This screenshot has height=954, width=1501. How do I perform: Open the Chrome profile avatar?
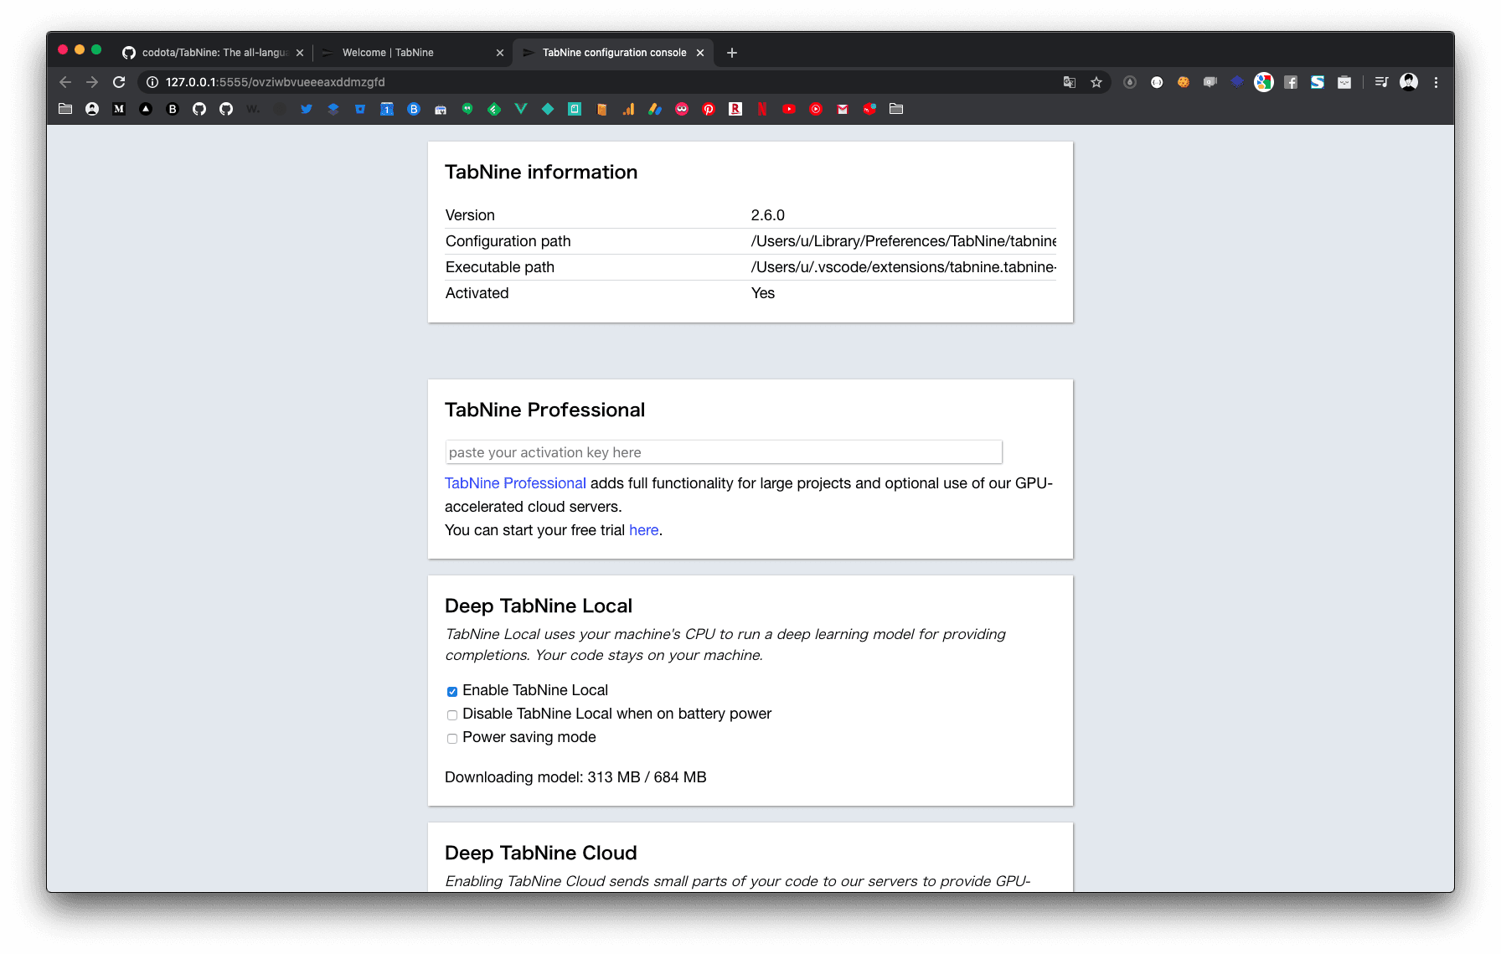(x=1409, y=82)
